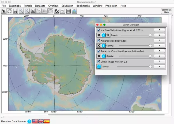Activate the hand pan tool
The image size is (174, 124).
coord(9,11)
